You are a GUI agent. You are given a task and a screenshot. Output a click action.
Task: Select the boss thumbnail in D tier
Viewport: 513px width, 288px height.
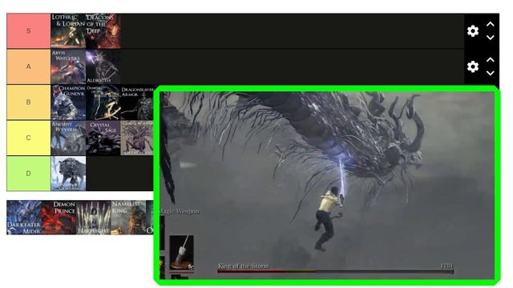pos(68,174)
